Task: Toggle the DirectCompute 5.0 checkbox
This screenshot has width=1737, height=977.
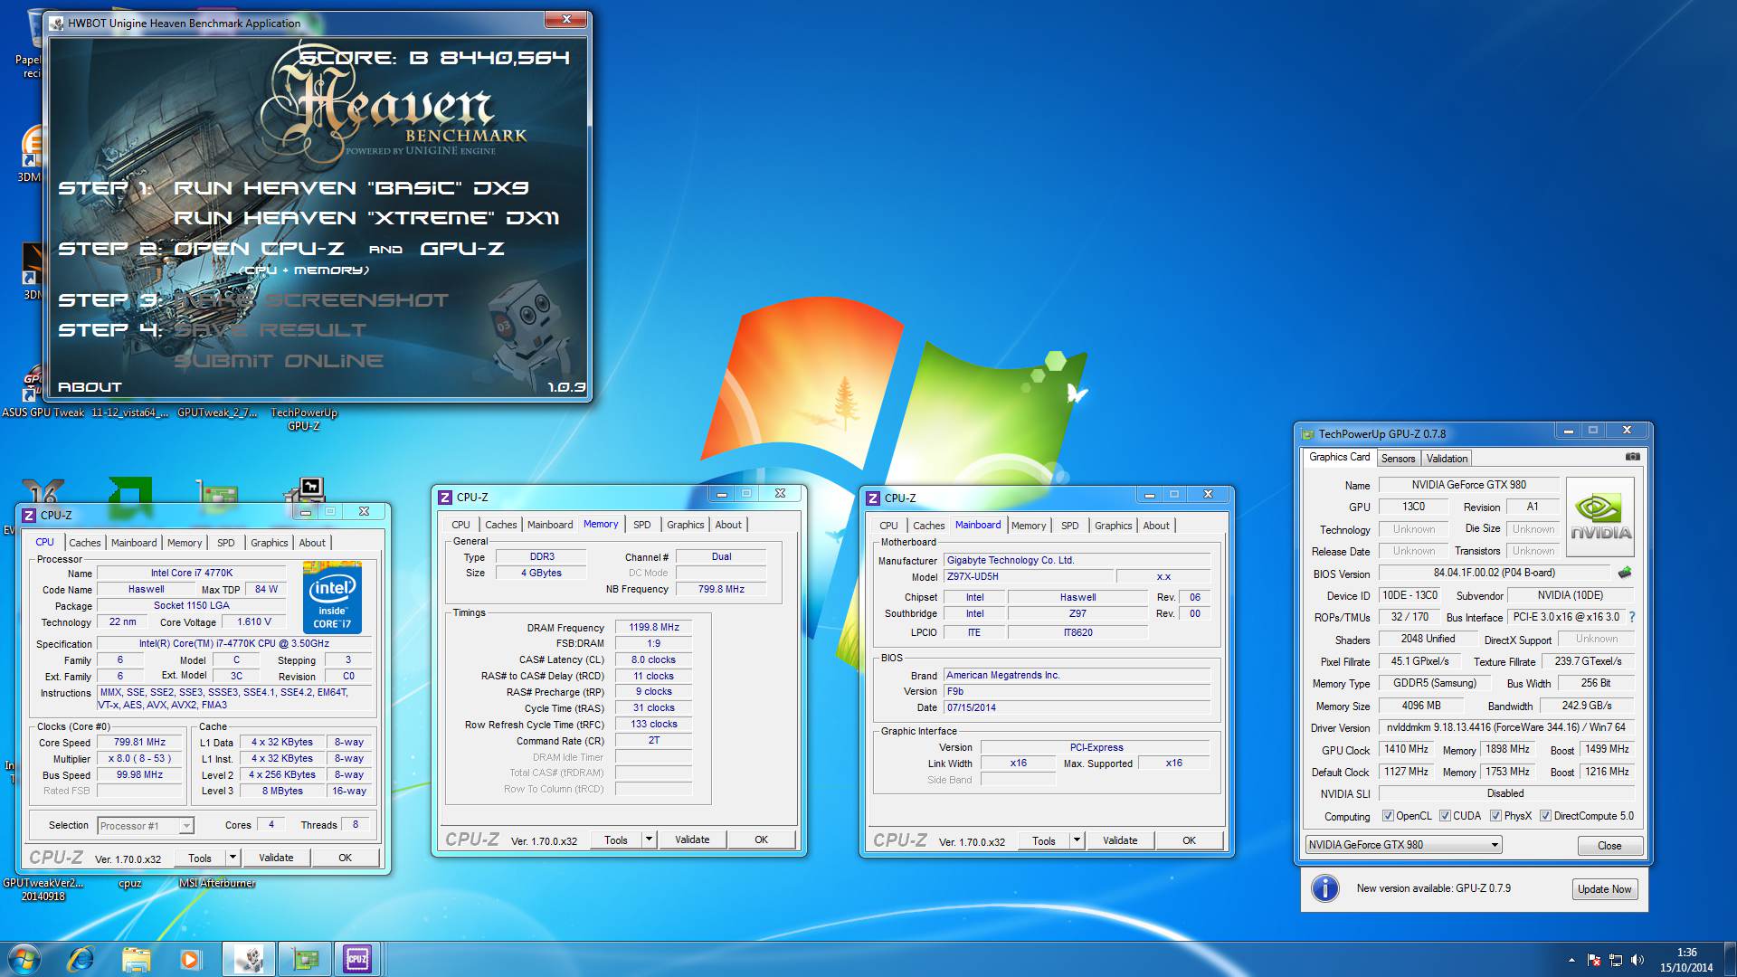Action: click(1545, 816)
